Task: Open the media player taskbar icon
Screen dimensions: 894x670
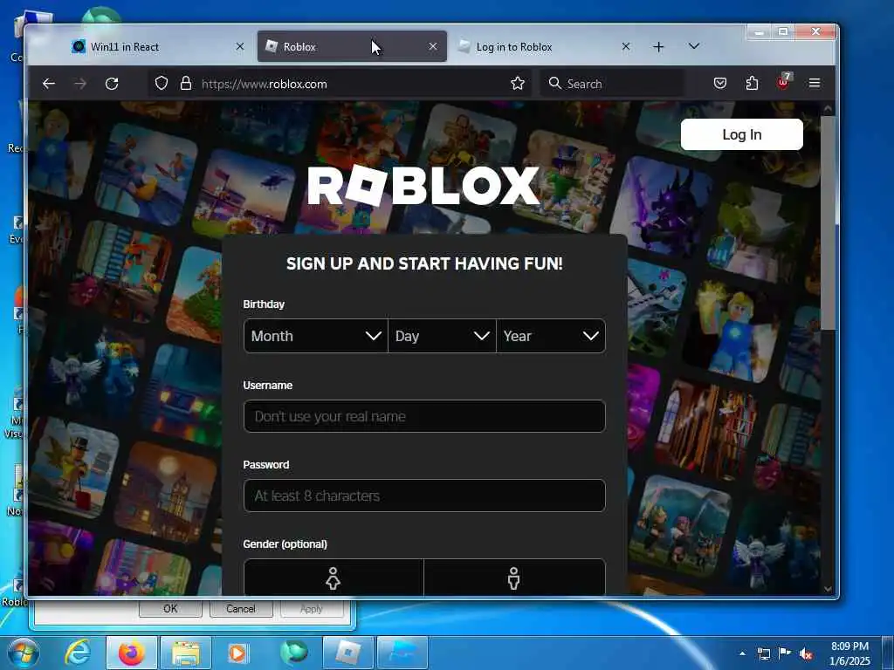Action: click(x=237, y=653)
